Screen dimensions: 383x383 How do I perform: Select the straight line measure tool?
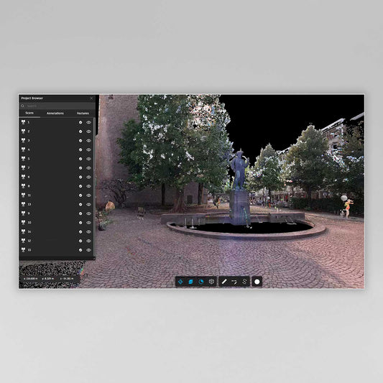[224, 282]
